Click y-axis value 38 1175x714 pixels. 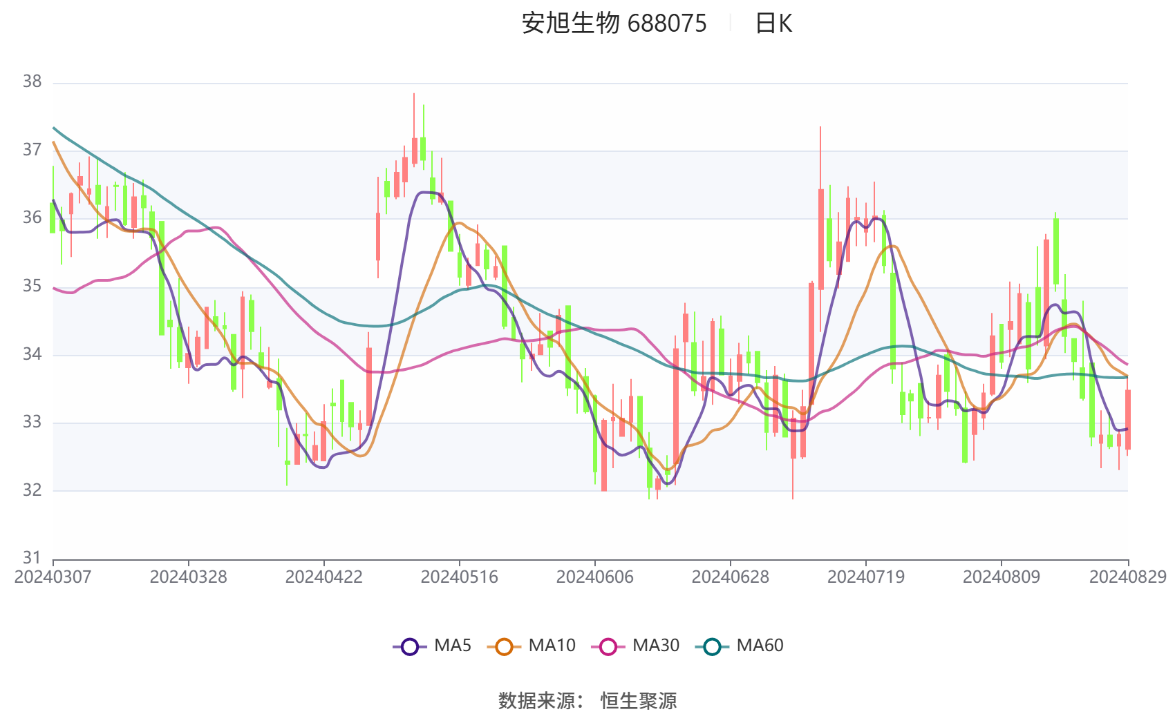click(32, 81)
